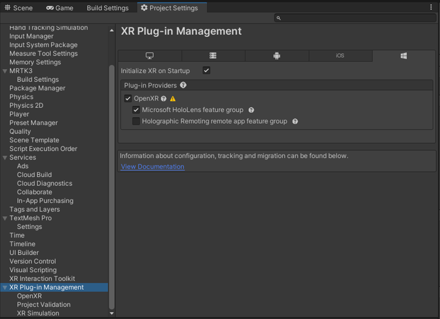Open Preset Manager settings
440x319 pixels.
click(x=33, y=123)
